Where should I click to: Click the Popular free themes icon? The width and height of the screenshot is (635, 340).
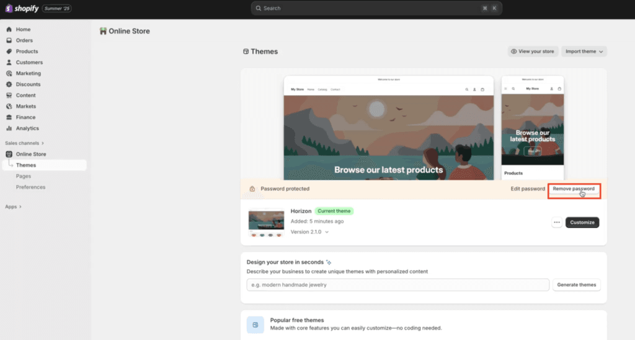[255, 325]
